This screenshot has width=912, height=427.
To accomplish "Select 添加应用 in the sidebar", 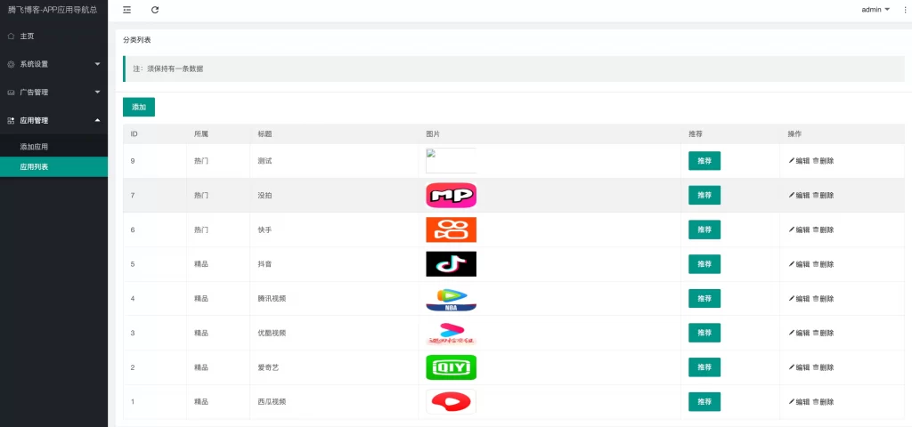I will tap(34, 147).
